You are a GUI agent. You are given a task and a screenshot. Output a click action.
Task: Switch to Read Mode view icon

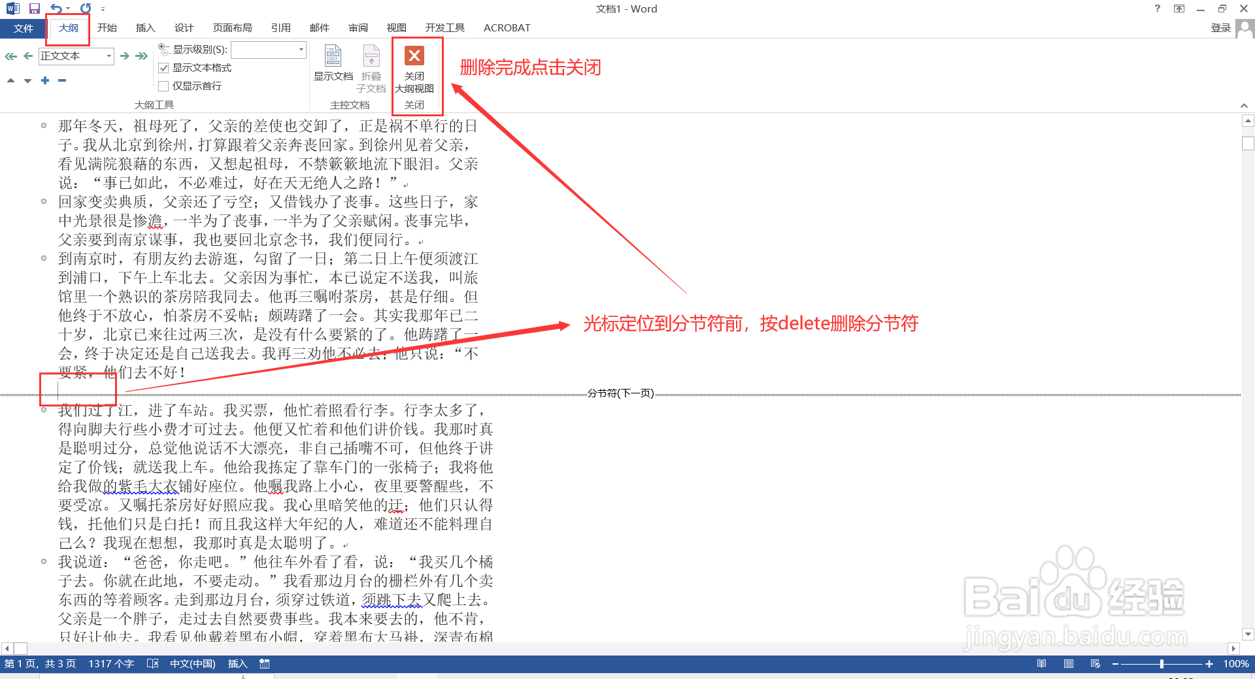pos(1042,664)
